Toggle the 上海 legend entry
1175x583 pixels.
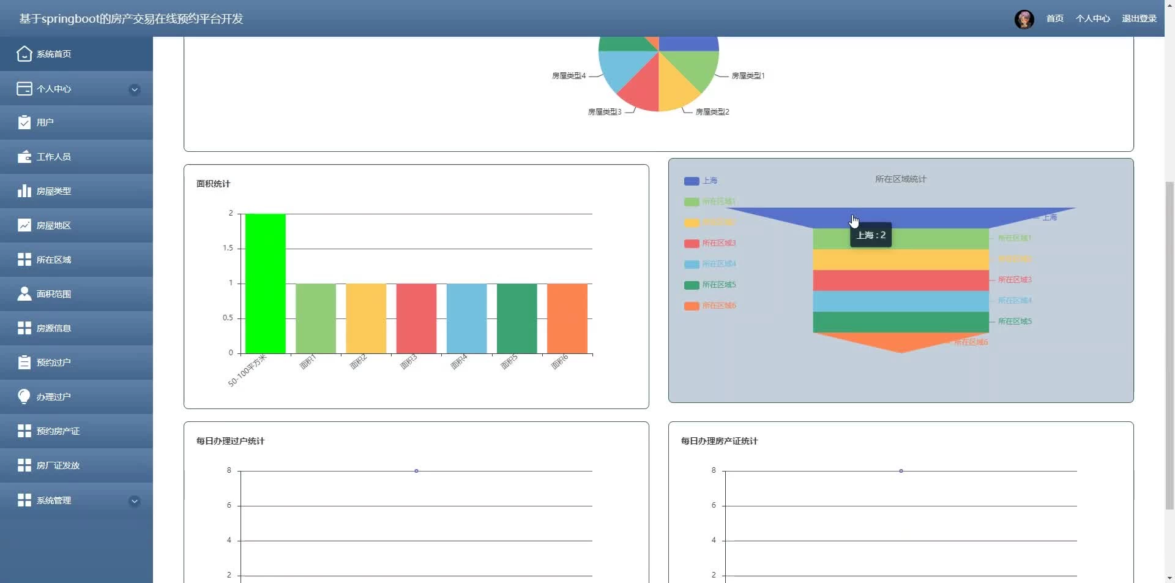pos(701,181)
